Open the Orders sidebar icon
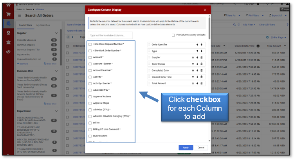The image size is (294, 159). pyautogui.click(x=9, y=24)
